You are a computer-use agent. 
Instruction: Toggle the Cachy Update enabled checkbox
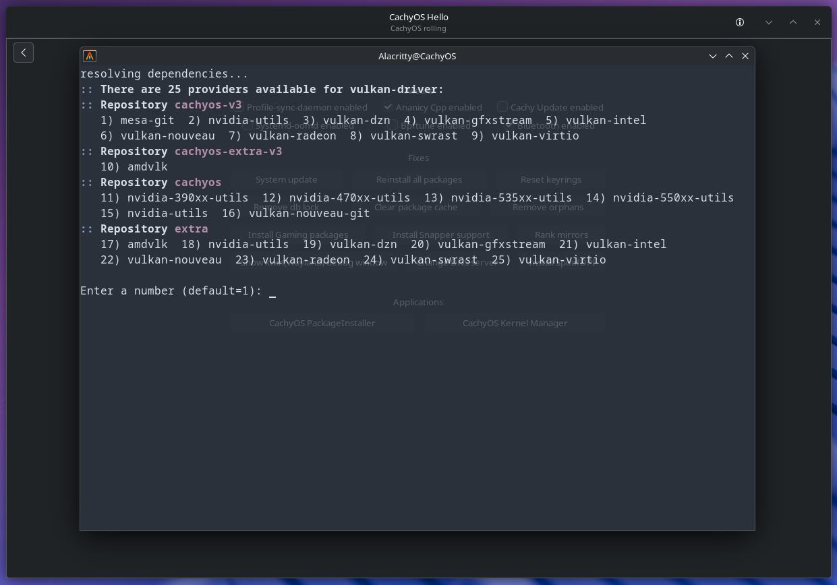click(x=502, y=106)
